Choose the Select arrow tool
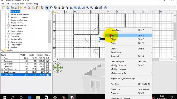 [x=47, y=8]
